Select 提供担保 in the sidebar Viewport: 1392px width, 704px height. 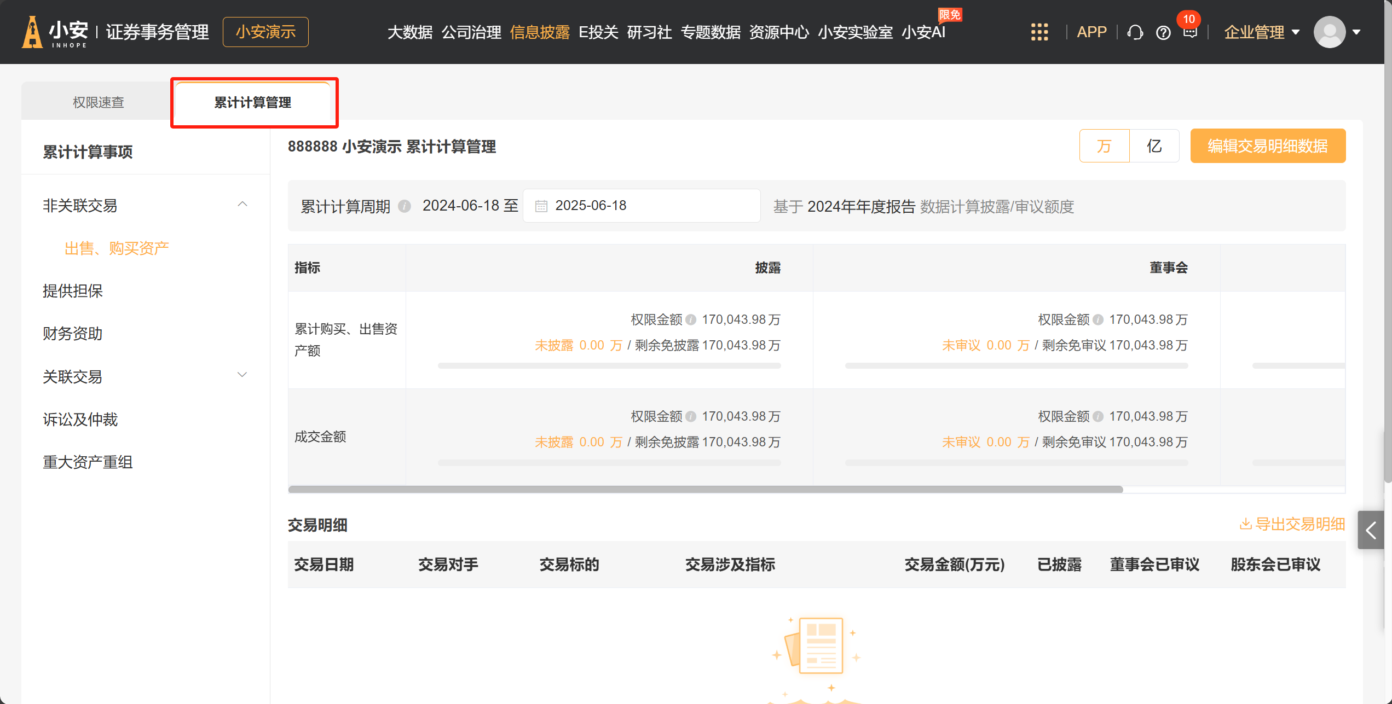73,291
